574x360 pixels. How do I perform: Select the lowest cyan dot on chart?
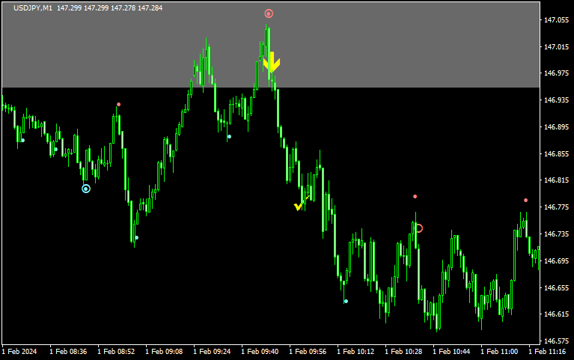coord(346,301)
